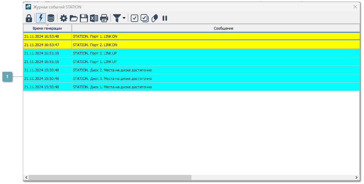
Task: Expand the filter dropdown arrow
Action: [x=124, y=18]
